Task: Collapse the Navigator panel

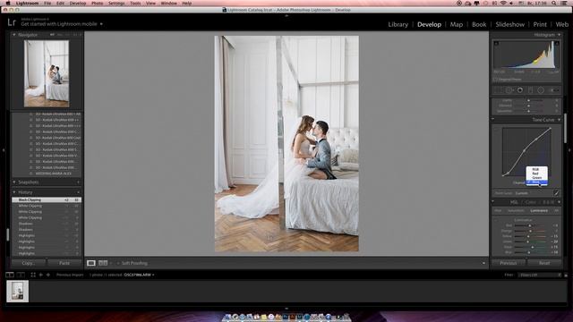Action: pyautogui.click(x=14, y=35)
